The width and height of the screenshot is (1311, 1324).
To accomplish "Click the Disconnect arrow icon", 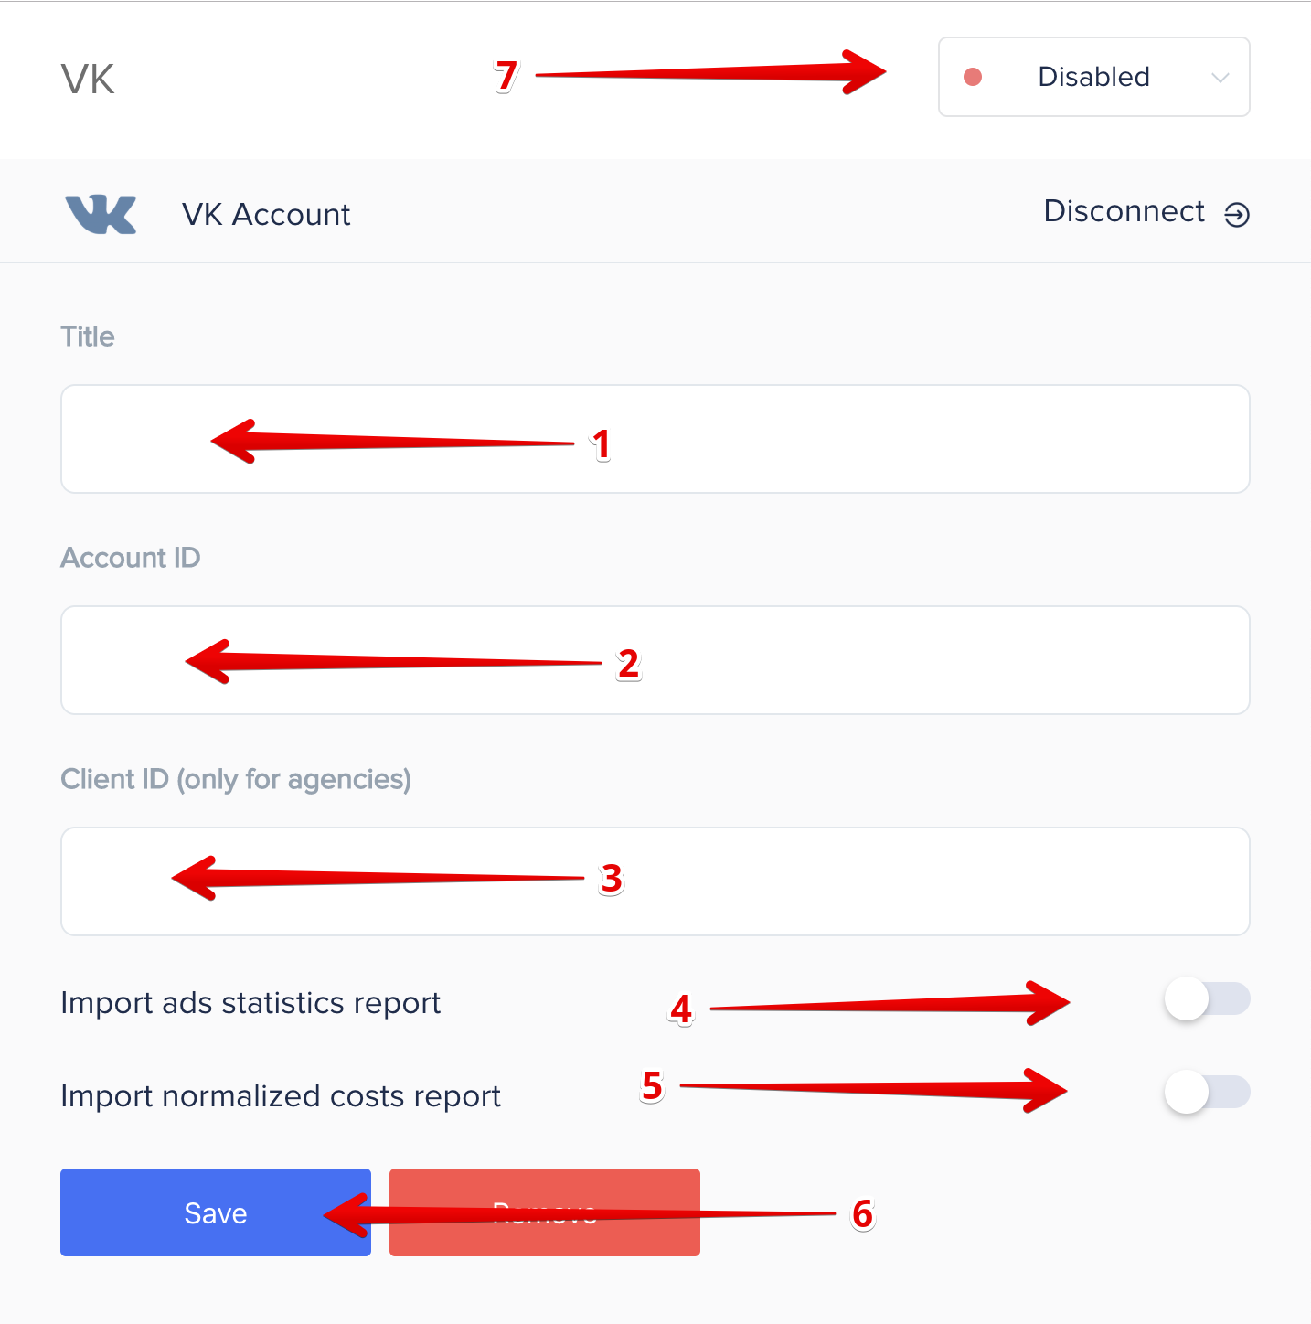I will [1237, 215].
